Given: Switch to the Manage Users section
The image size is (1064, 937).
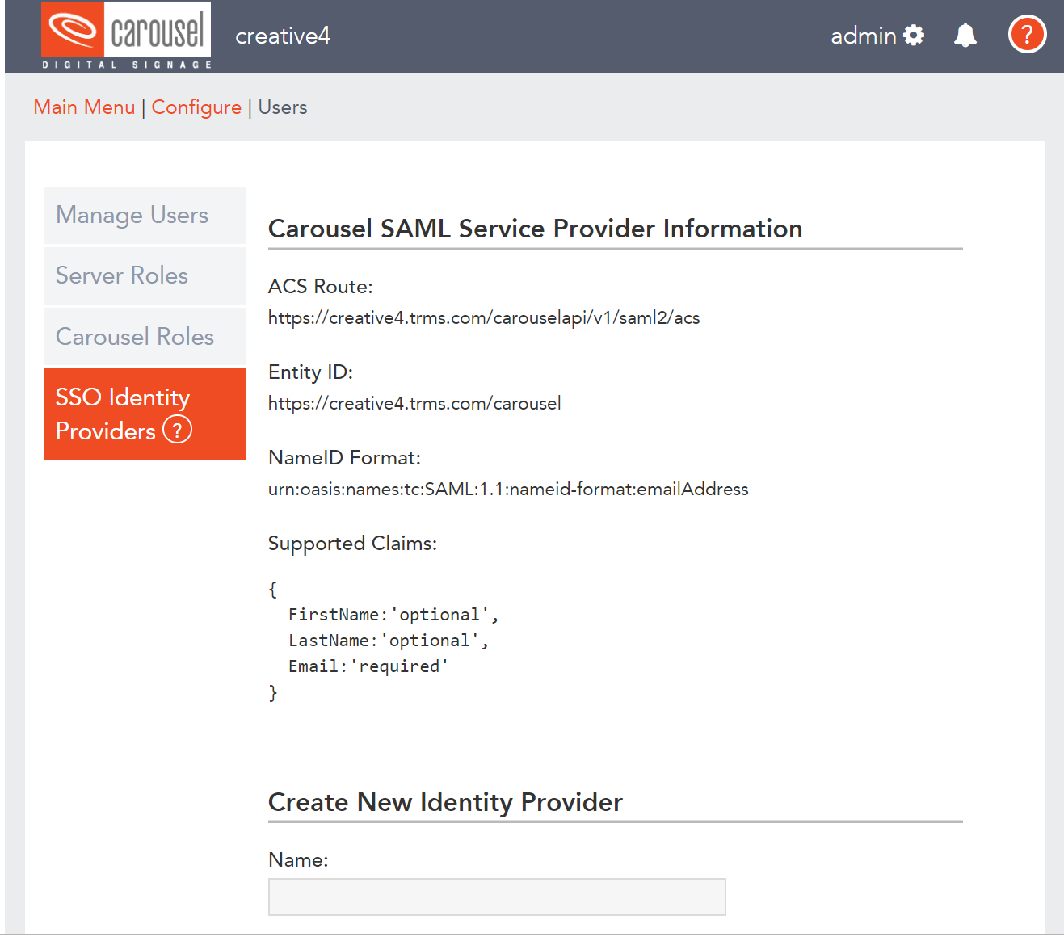Looking at the screenshot, I should [x=132, y=215].
